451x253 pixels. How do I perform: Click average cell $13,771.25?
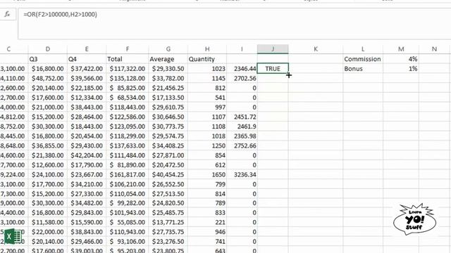click(168, 222)
